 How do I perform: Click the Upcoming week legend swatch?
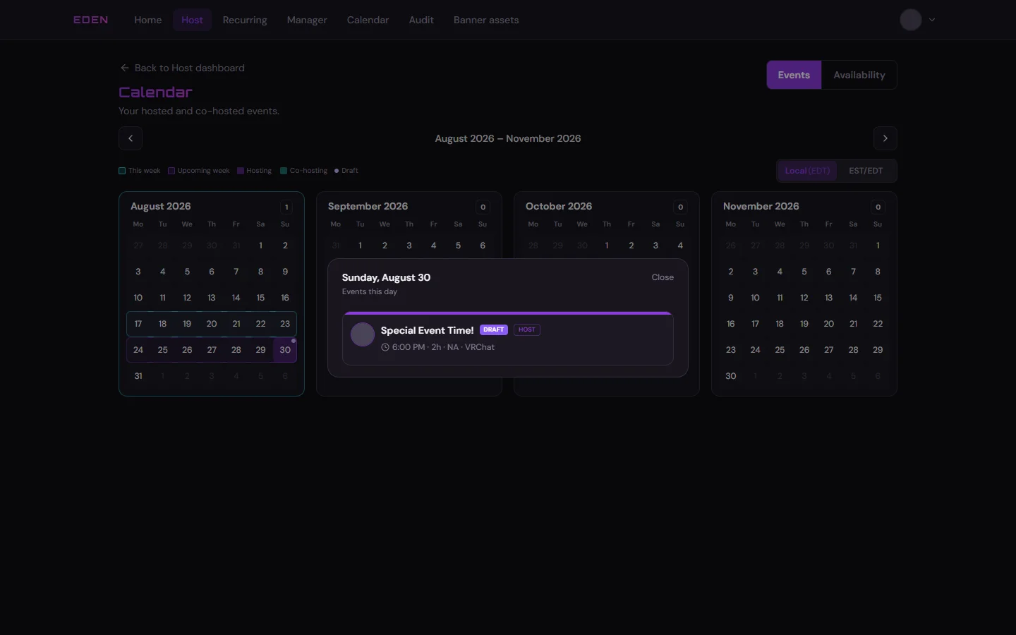pos(171,171)
